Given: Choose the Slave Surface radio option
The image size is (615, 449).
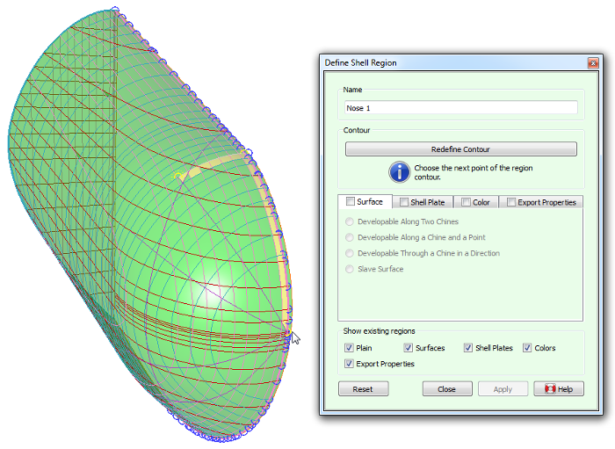Looking at the screenshot, I should pos(351,269).
